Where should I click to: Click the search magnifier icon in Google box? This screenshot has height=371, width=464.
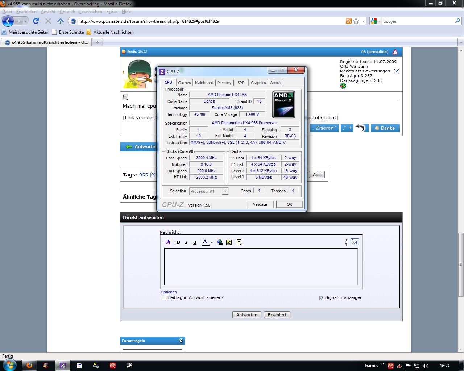(457, 21)
